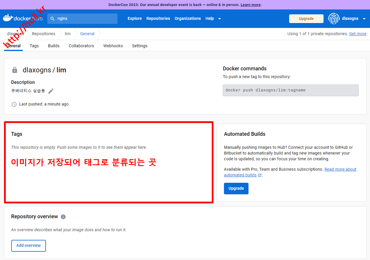
Task: Click the Add overview button
Action: [x=28, y=246]
